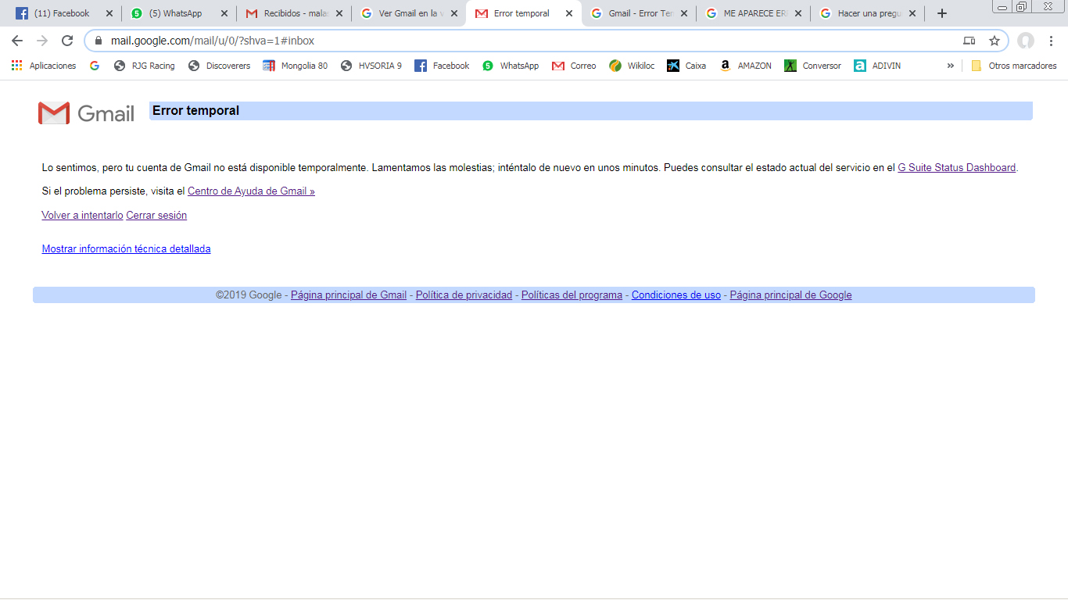The image size is (1068, 600).
Task: Open the Discoverers bookmark
Action: click(219, 66)
